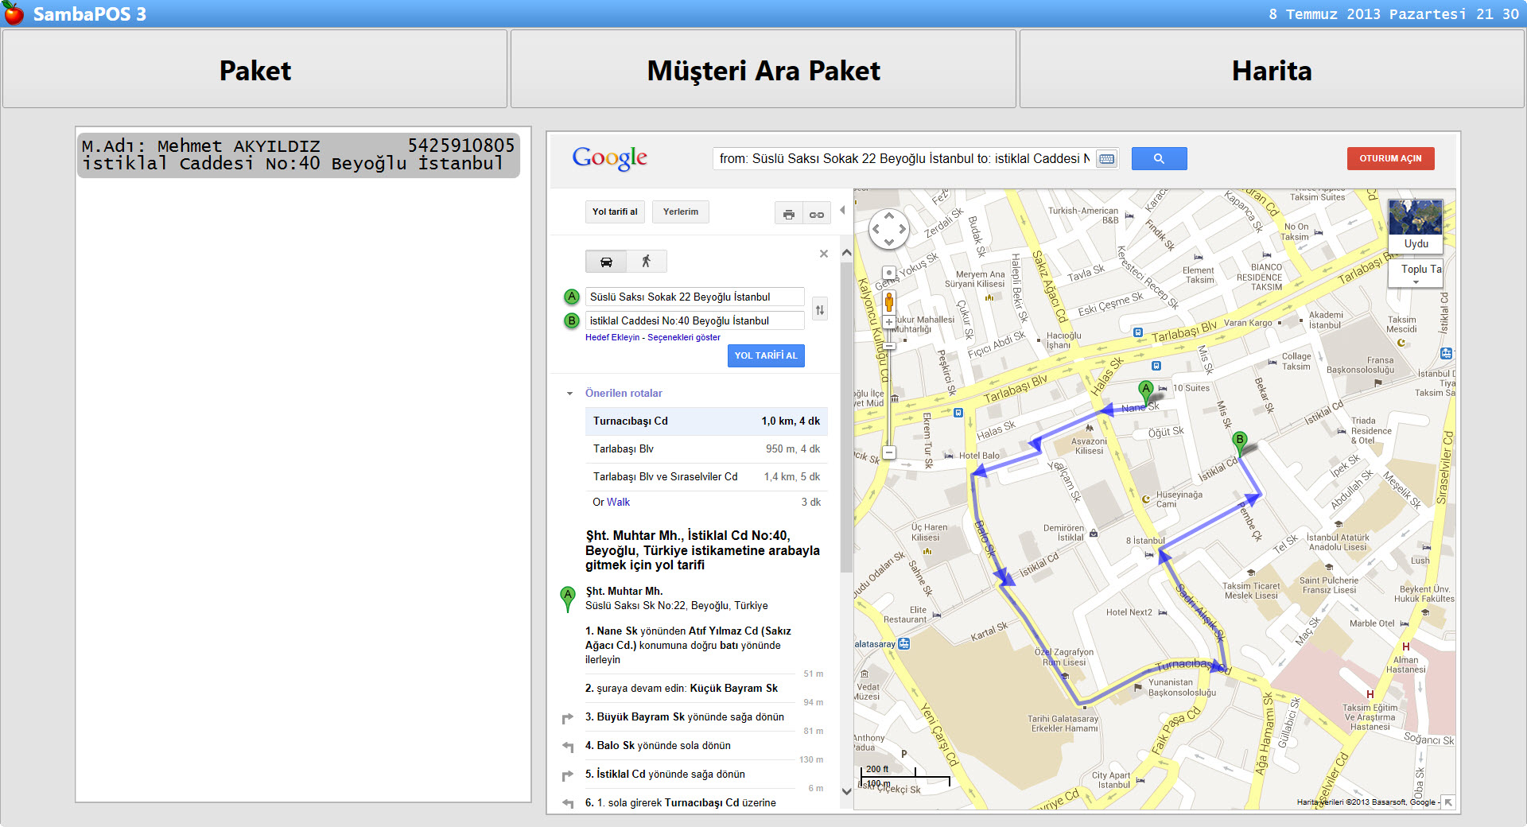Click the keyboard icon in the search bar

tap(1105, 158)
